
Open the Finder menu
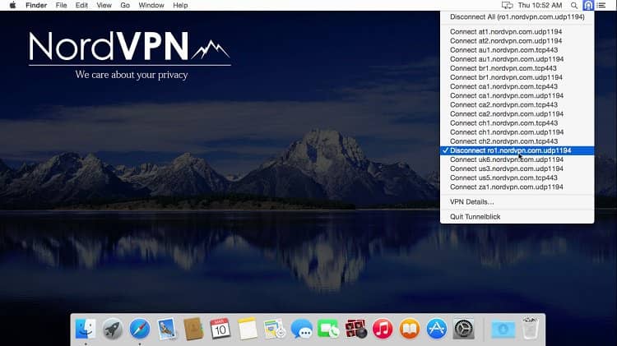(x=36, y=5)
